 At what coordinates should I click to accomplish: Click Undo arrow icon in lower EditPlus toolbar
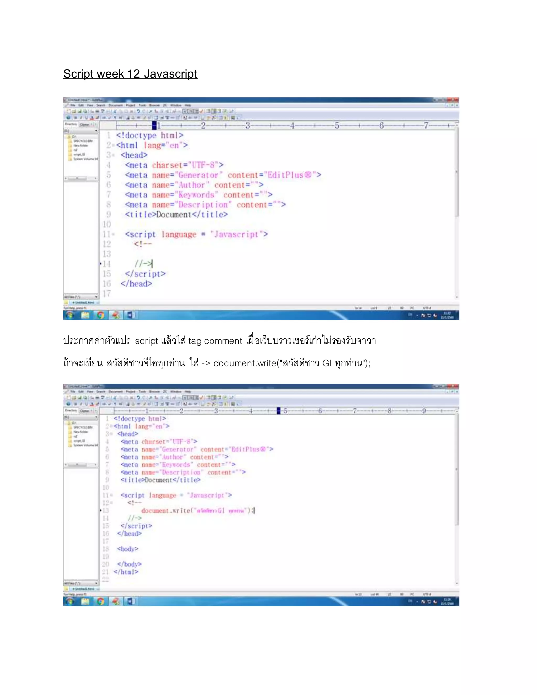pos(138,398)
